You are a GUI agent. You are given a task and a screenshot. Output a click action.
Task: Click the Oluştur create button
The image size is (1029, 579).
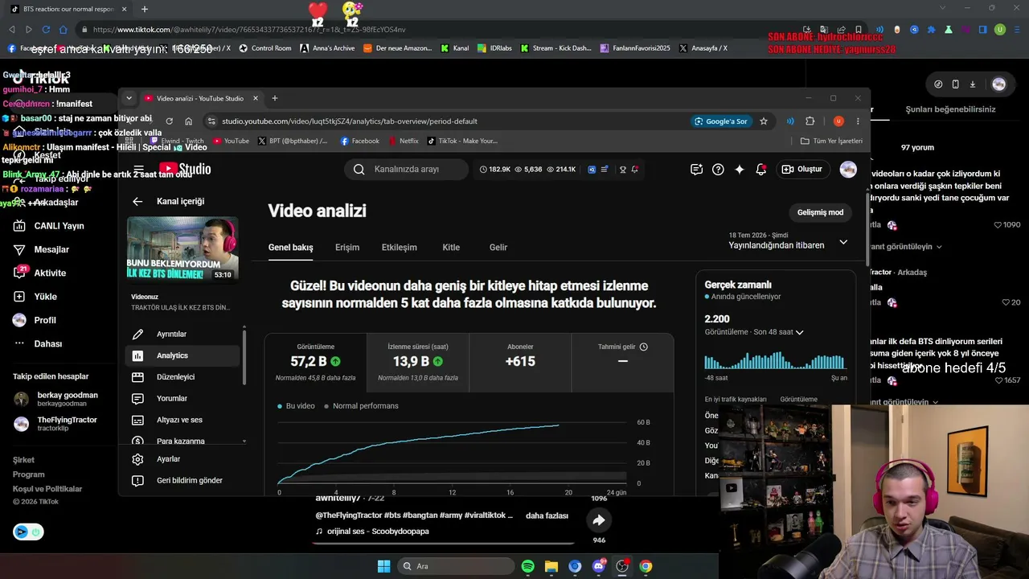tap(802, 169)
